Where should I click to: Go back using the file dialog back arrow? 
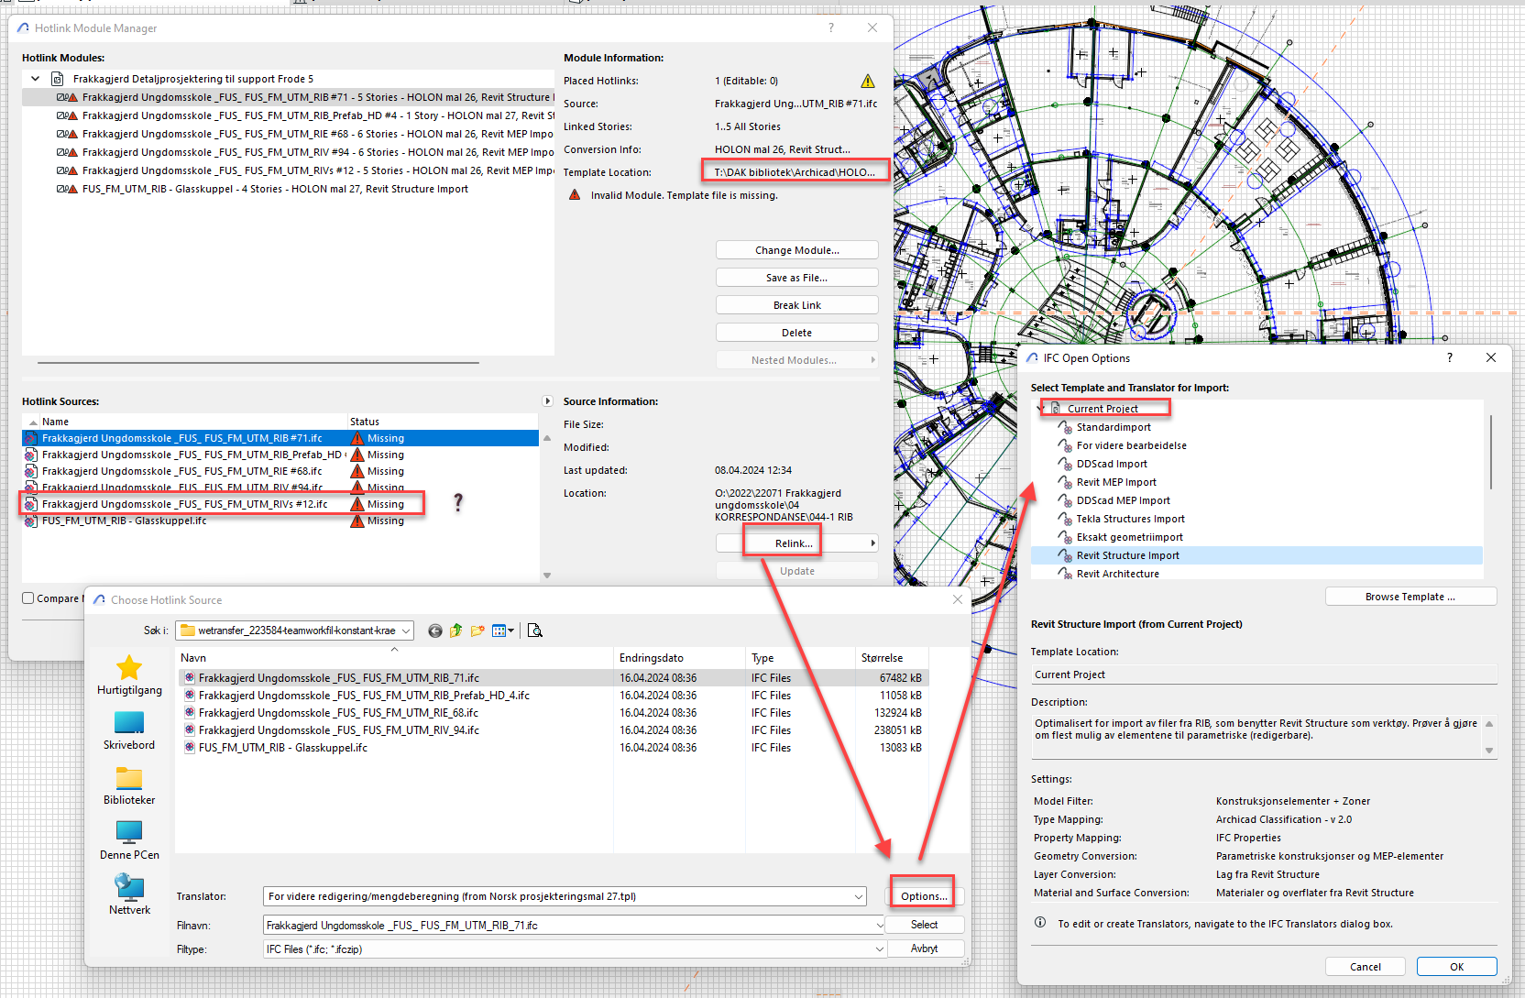[435, 631]
